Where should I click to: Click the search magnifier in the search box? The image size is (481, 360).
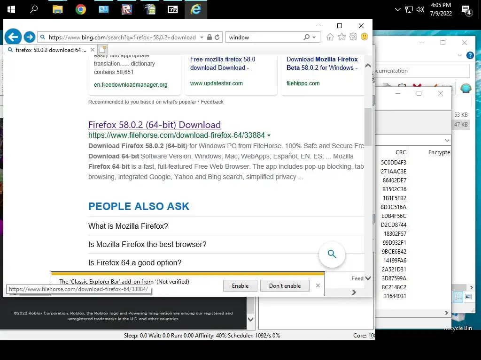coord(306,37)
